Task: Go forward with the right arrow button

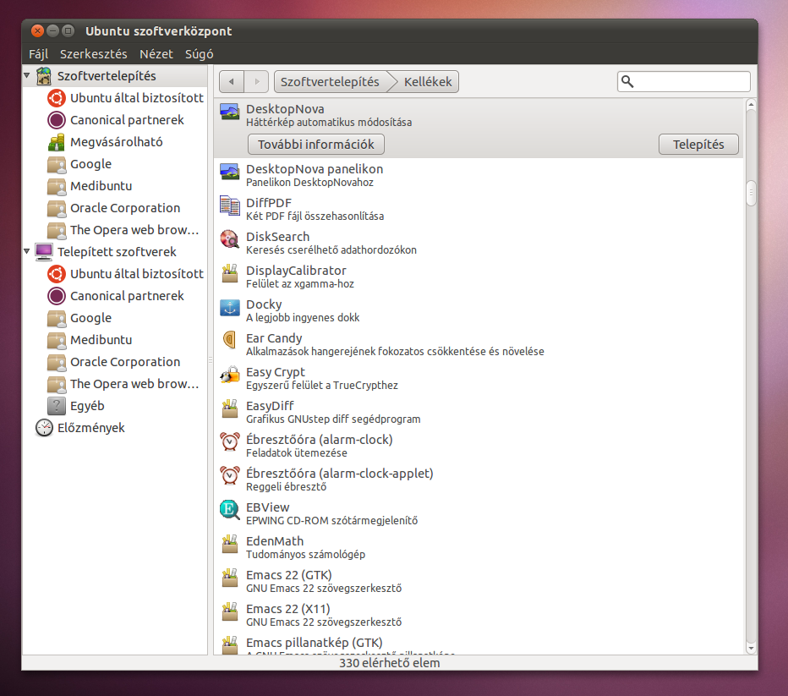Action: point(257,81)
